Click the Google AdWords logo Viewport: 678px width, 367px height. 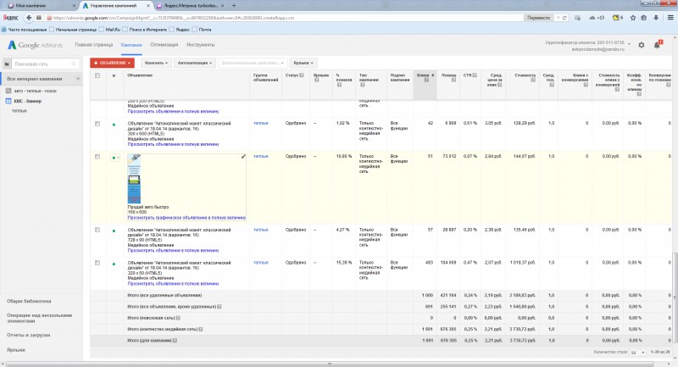coord(37,44)
